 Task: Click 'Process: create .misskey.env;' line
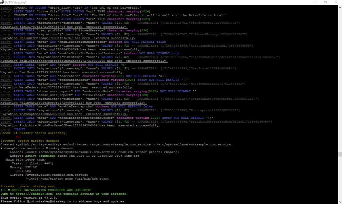[28, 186]
